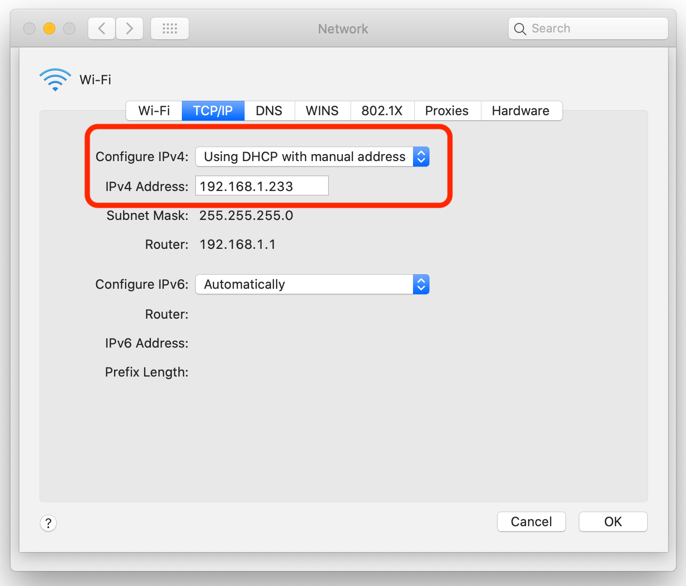Image resolution: width=686 pixels, height=586 pixels.
Task: Click the Subnet Mask label
Action: [x=147, y=215]
